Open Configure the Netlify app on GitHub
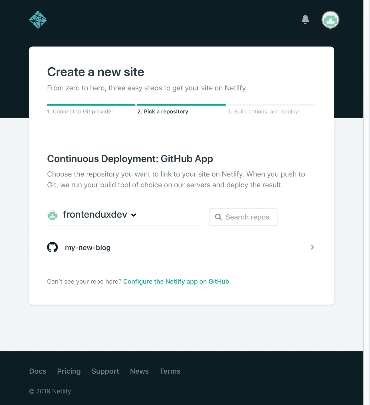The height and width of the screenshot is (405, 370). tap(176, 282)
